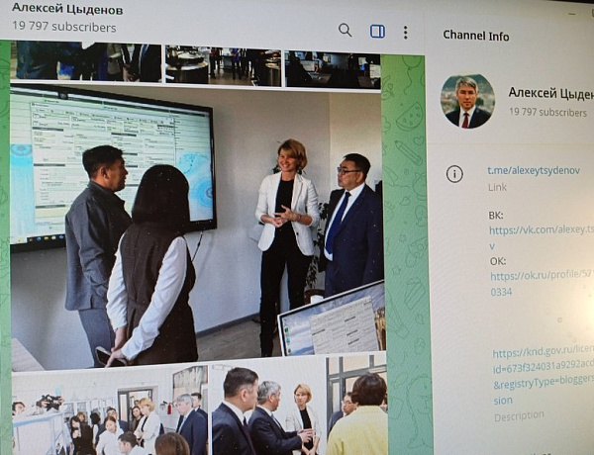
Task: Open the t.me/alexeytsydenov link
Action: click(534, 171)
